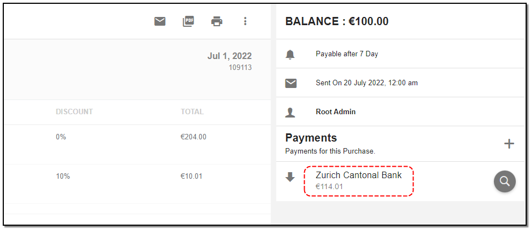Screen dimensions: 530x229
Task: Click the Payable after 7 Day reminder
Action: [x=346, y=54]
